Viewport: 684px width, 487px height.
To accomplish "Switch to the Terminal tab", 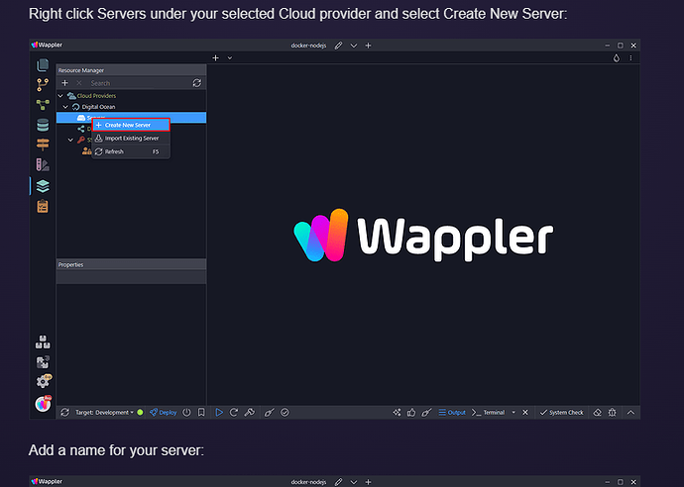I will pyautogui.click(x=488, y=412).
